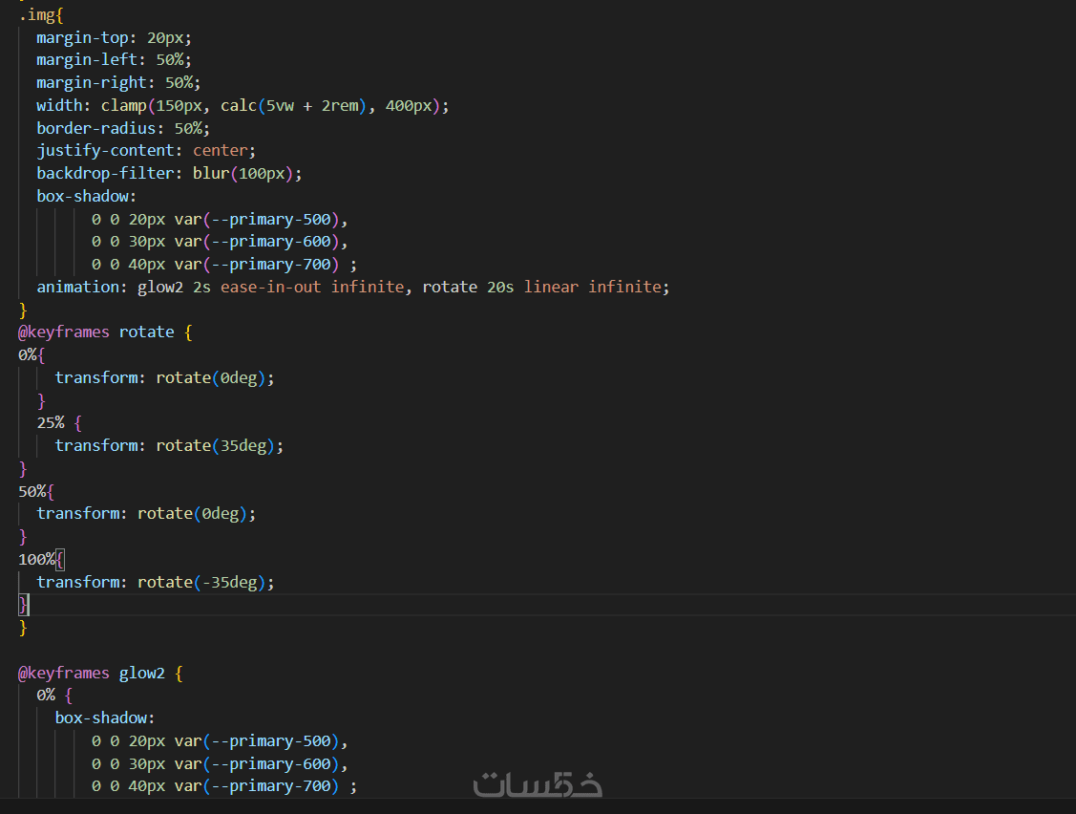1076x814 pixels.
Task: Click the justify-content property name
Action: pyautogui.click(x=105, y=150)
